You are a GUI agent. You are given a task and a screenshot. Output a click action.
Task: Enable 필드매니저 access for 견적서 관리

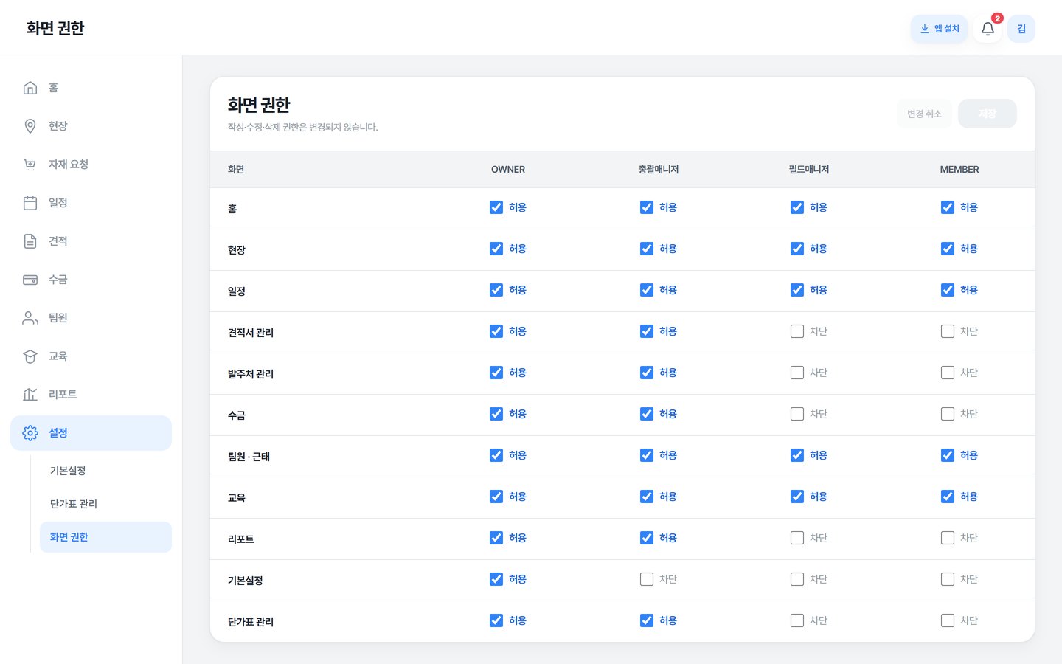(797, 331)
